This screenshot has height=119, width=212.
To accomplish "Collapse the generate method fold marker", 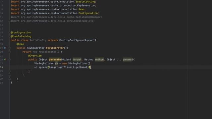I will point(10,59).
